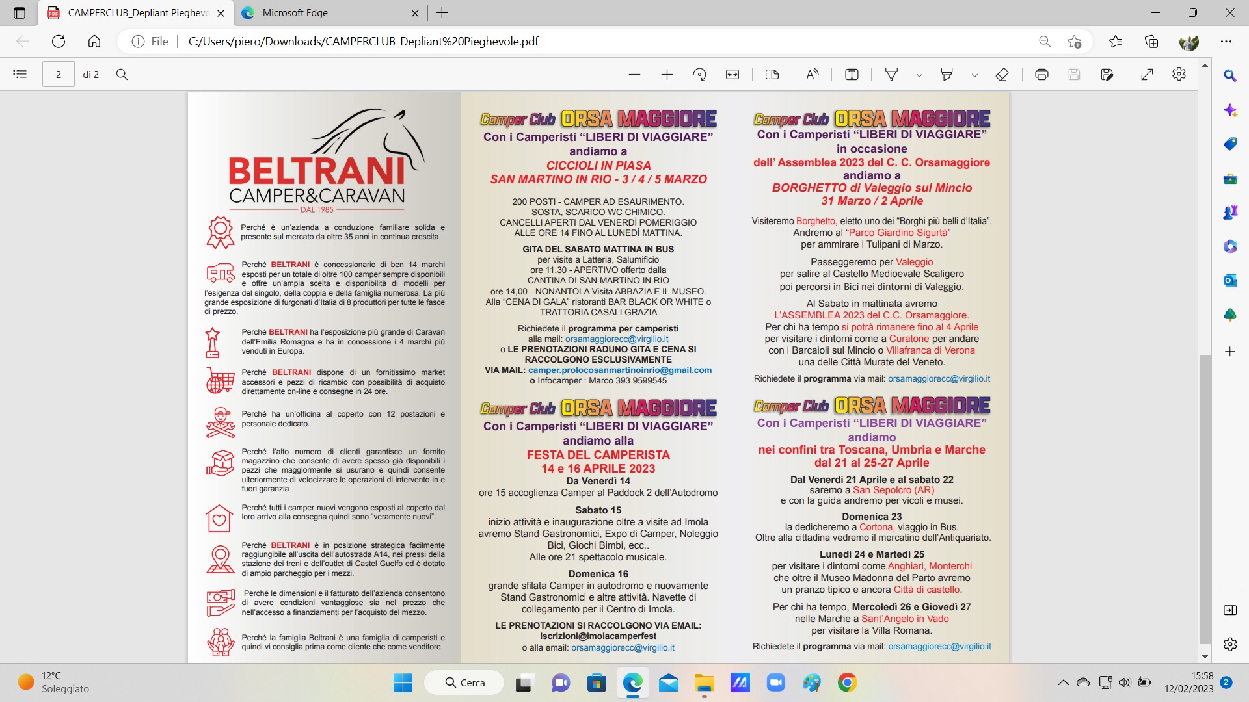1249x702 pixels.
Task: Show hidden system tray icons
Action: tap(1063, 682)
